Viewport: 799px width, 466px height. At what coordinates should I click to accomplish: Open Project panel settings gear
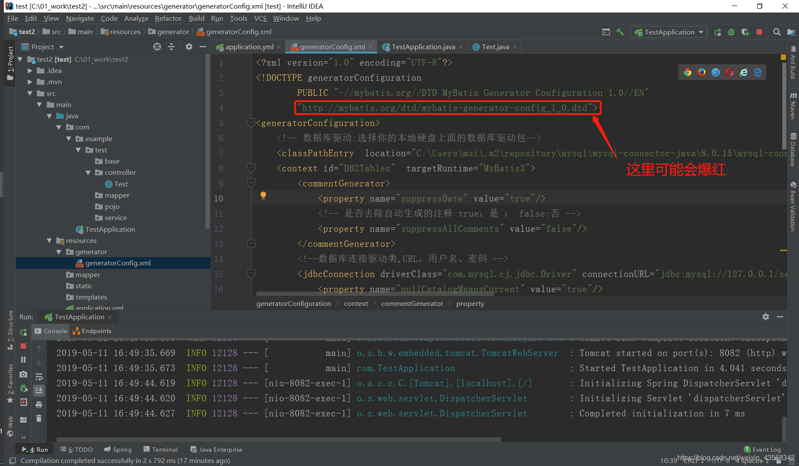(x=189, y=47)
